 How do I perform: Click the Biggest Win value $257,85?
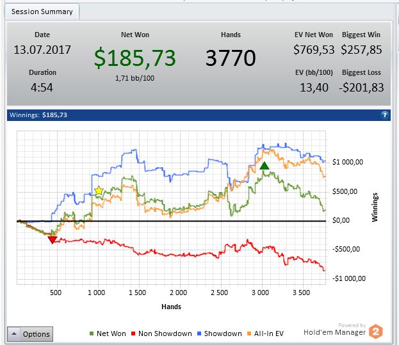click(x=361, y=50)
